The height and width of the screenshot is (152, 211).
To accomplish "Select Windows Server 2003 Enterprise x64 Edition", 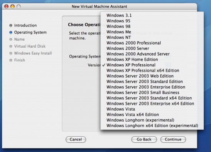I will [x=152, y=104].
